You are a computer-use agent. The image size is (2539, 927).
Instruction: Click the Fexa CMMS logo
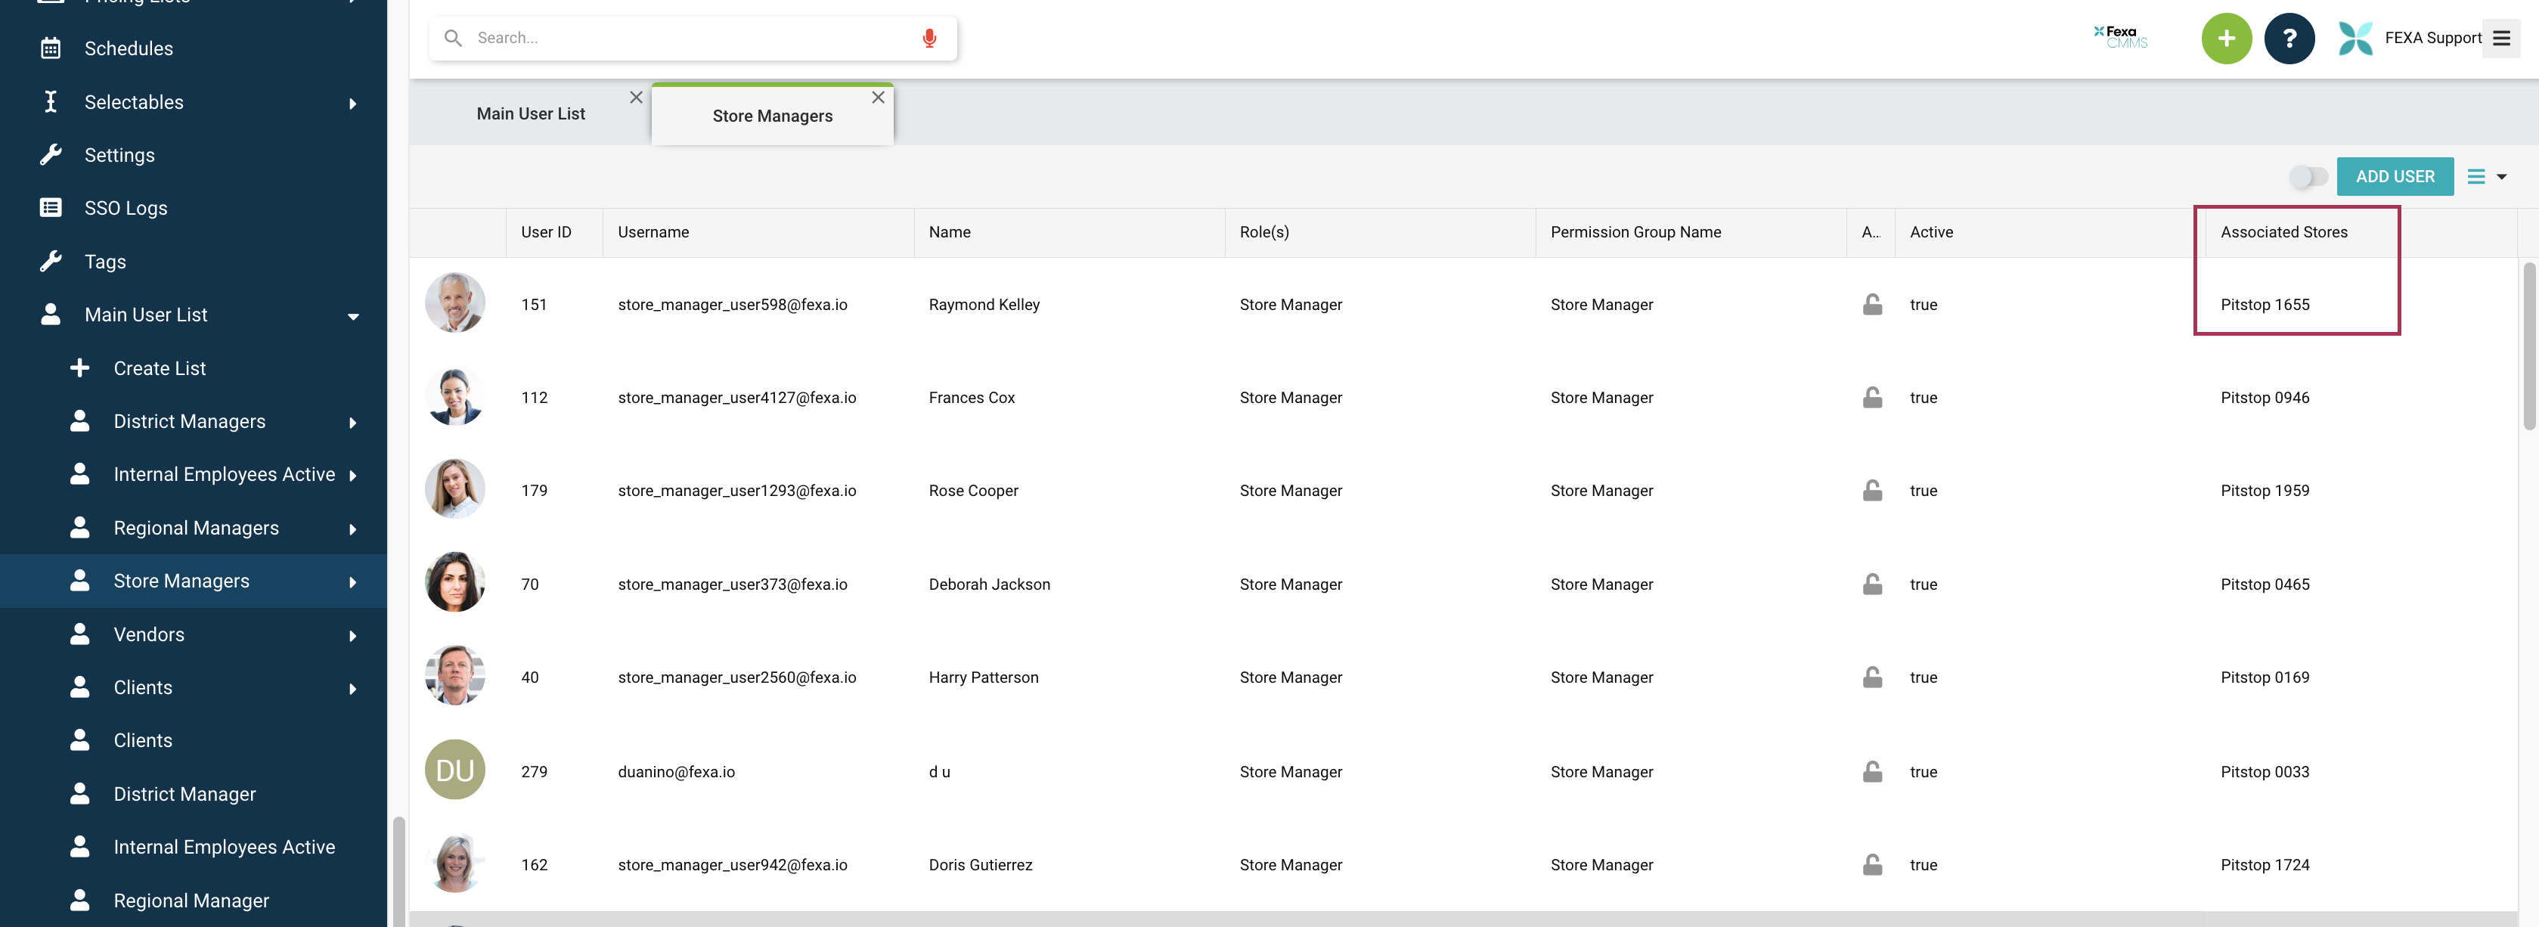tap(2121, 38)
